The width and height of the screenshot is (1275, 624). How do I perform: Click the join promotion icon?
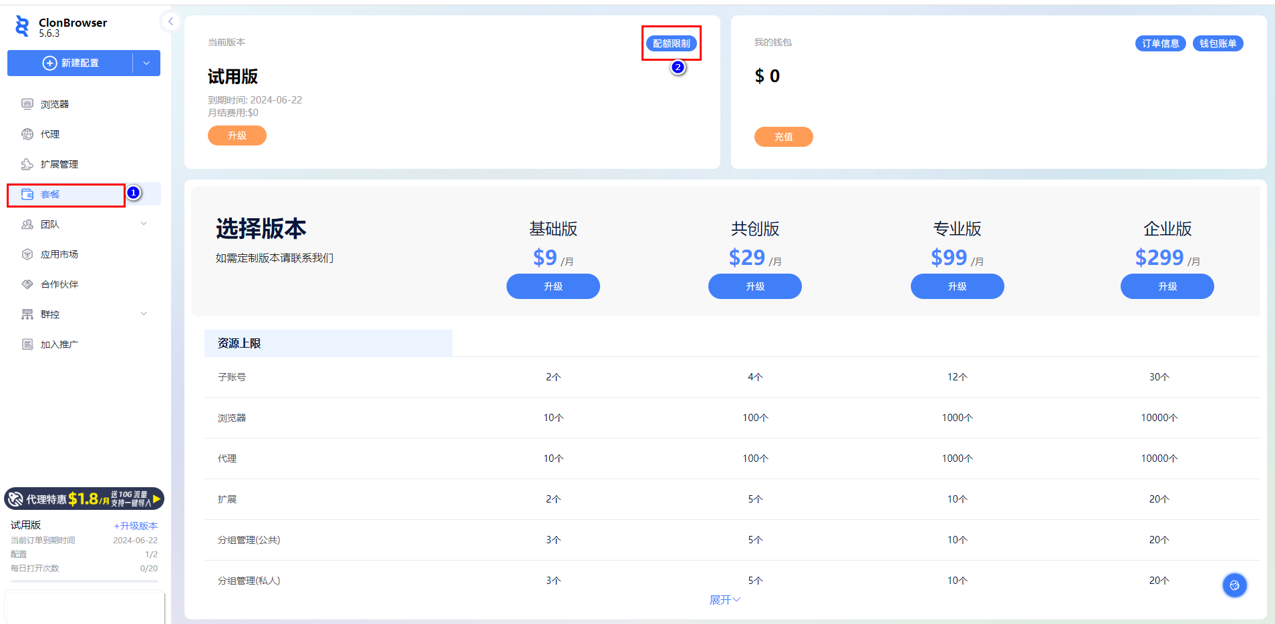coord(27,344)
